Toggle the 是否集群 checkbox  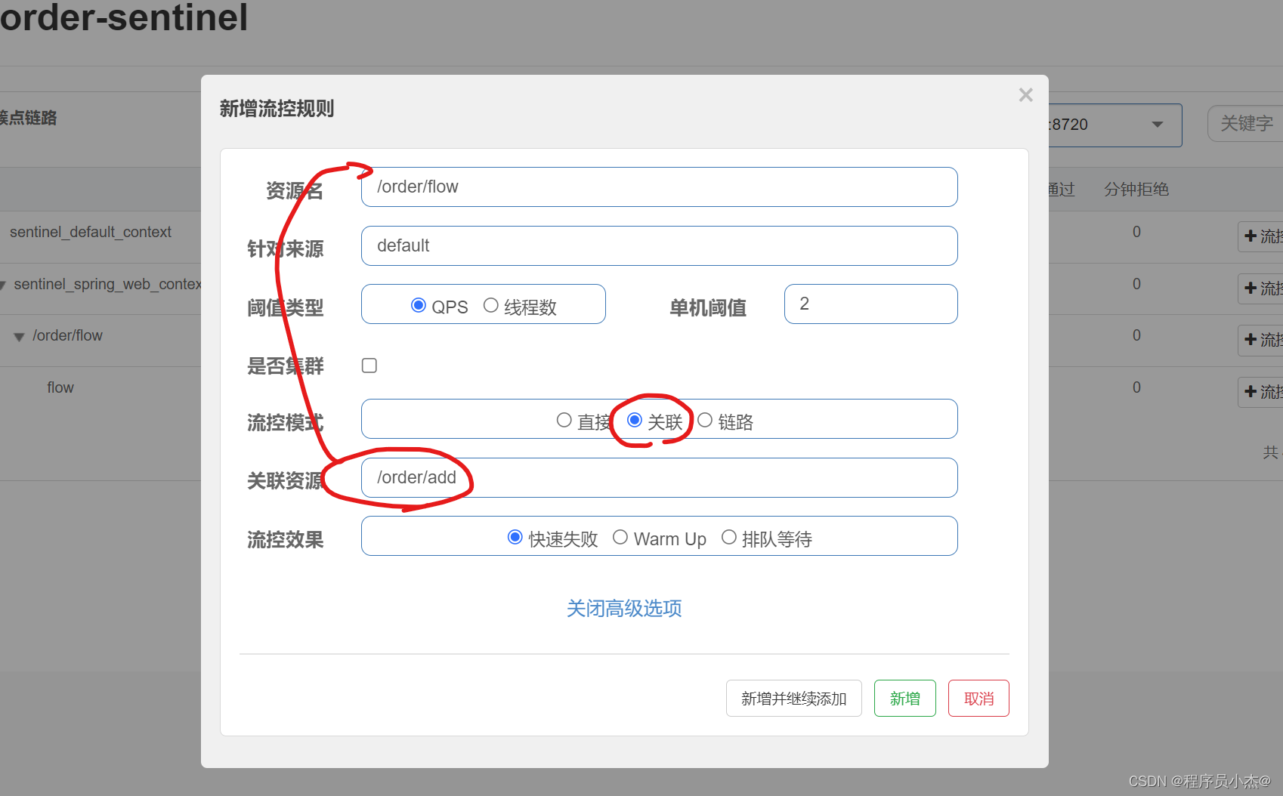point(369,366)
